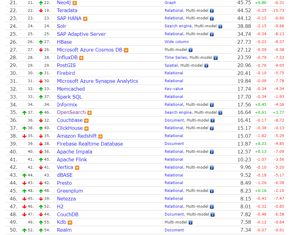Open the info icon in the Apache Impala row
Screen dimensions: 291x235
212,152
